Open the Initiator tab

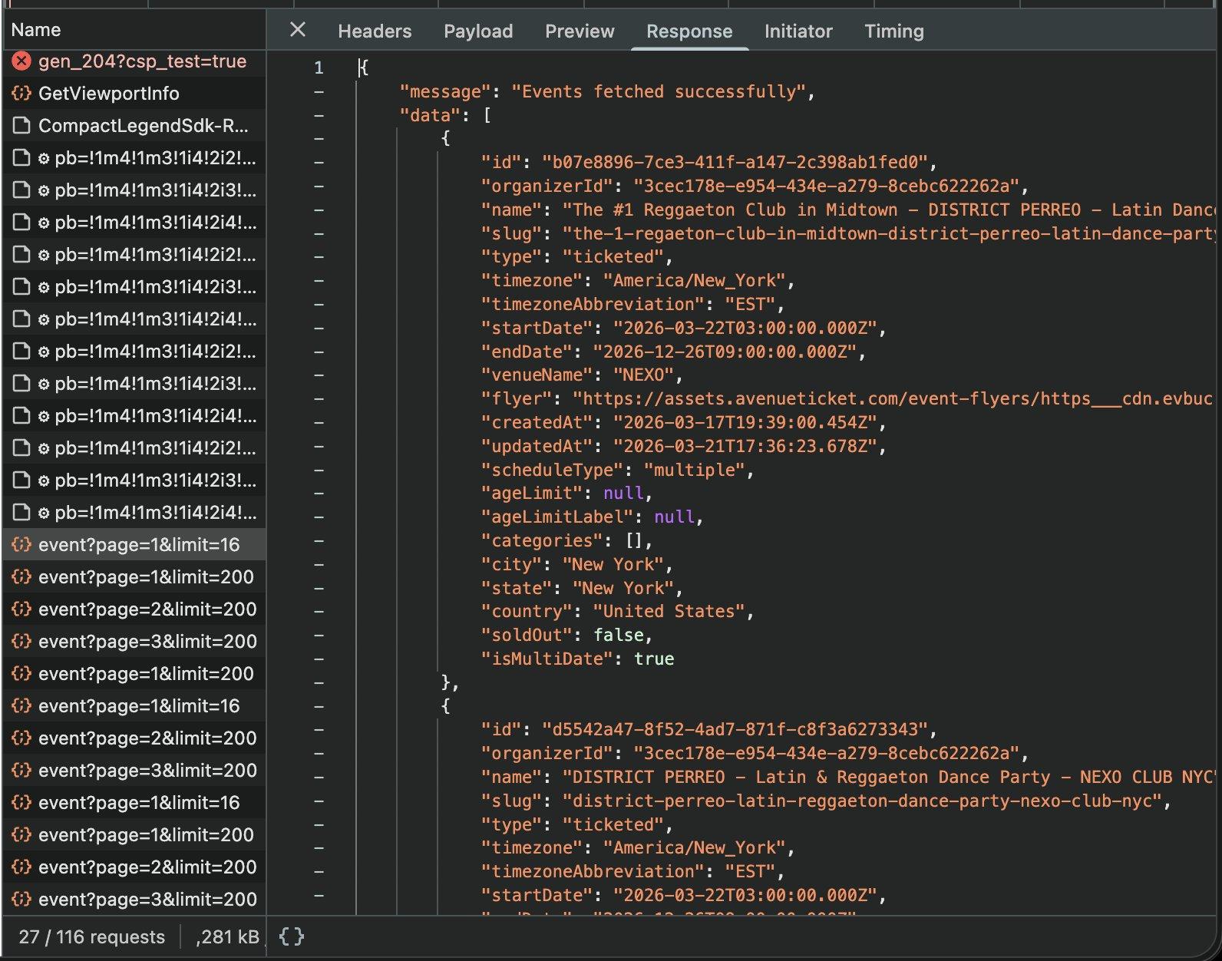798,31
